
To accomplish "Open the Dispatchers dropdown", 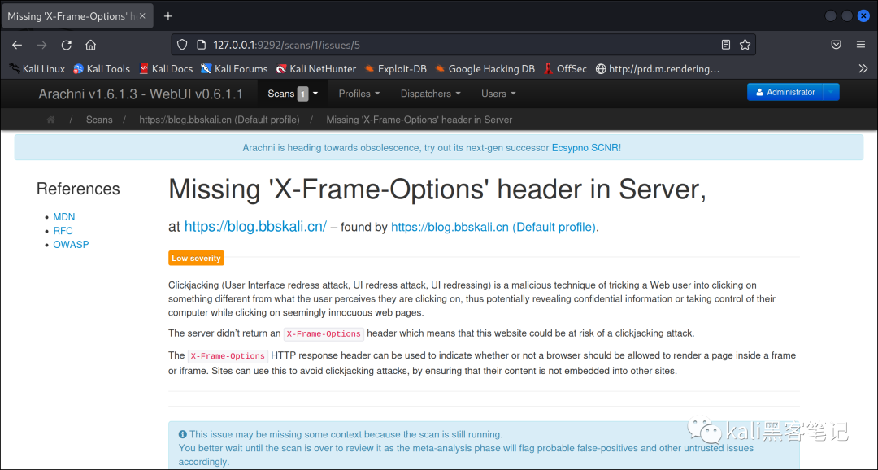I will point(430,94).
